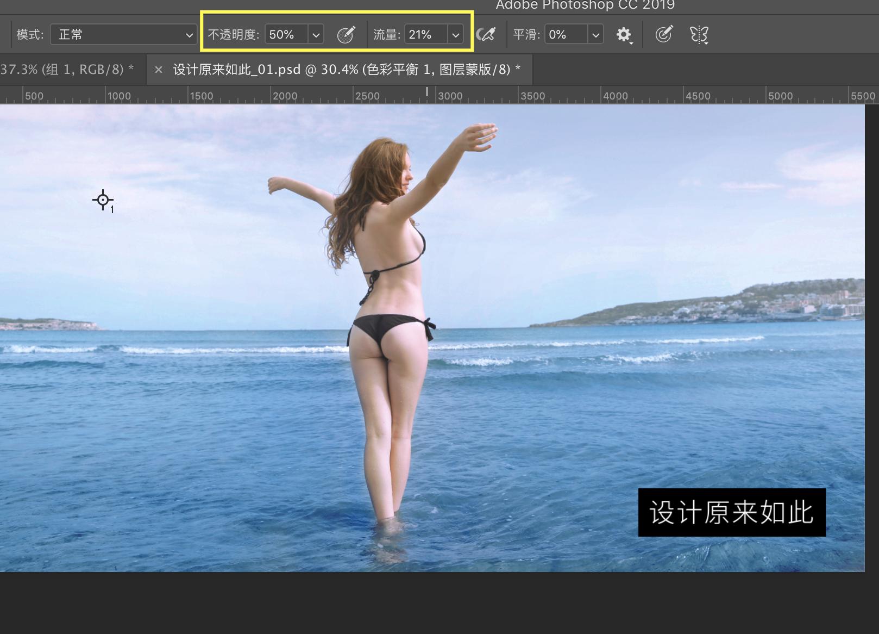Activate airbrush-style build-up effects
Viewport: 879px width, 634px height.
[x=487, y=34]
